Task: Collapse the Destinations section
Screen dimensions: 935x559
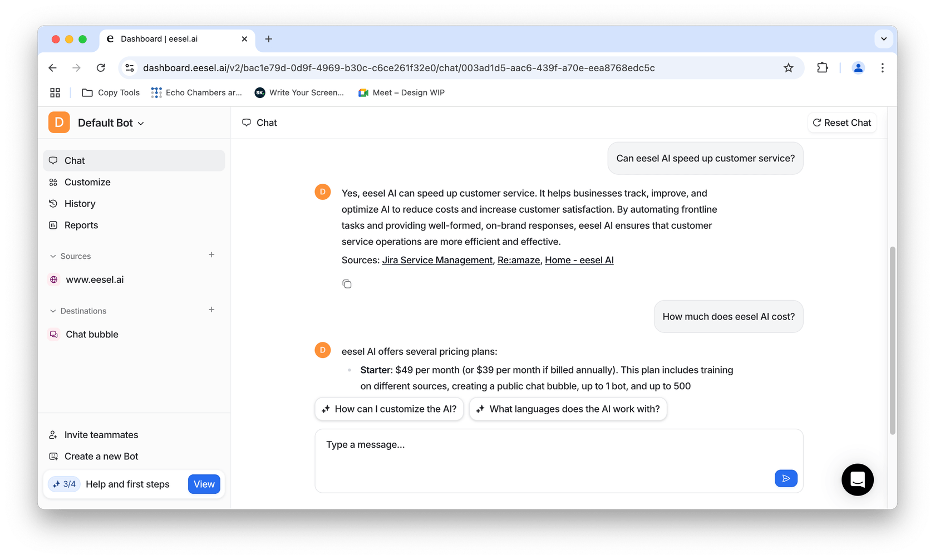Action: [x=53, y=311]
